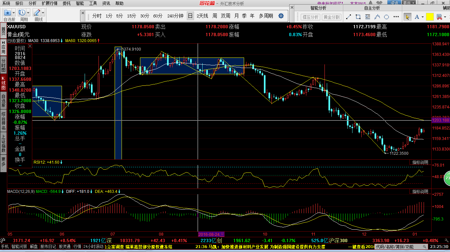This screenshot has width=450, height=252.
Task: Open the 工具 menu
Action: (93, 3)
